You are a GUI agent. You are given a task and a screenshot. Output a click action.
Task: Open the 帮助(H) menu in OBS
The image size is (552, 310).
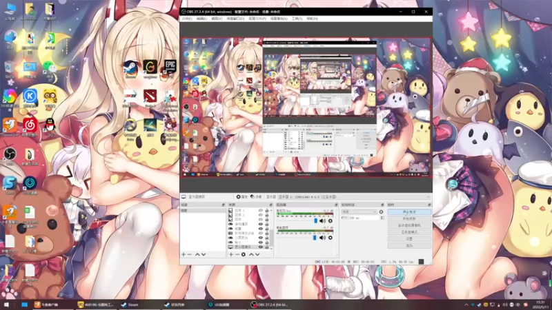[x=313, y=19]
